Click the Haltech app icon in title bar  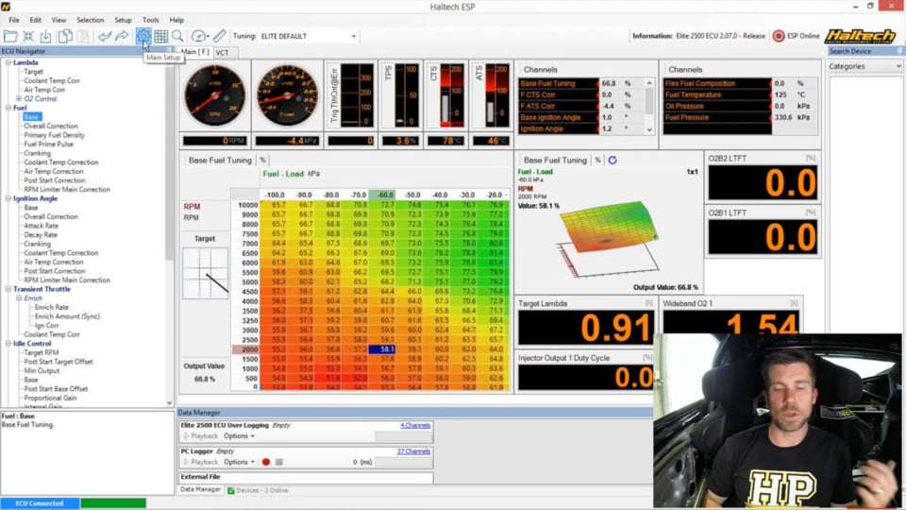click(6, 7)
